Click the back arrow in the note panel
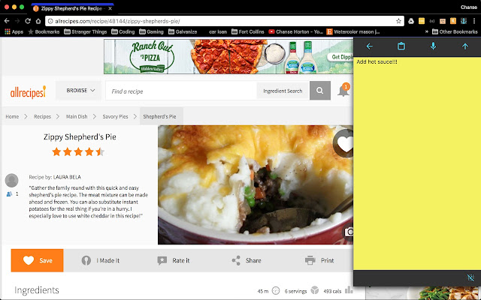This screenshot has width=481, height=300. (x=369, y=46)
